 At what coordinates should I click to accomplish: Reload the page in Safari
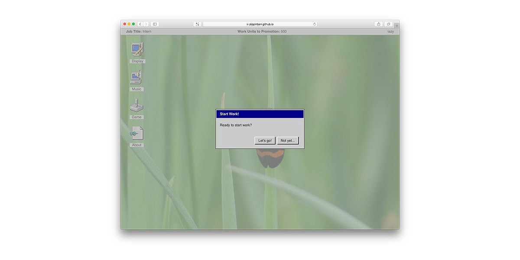coord(315,24)
